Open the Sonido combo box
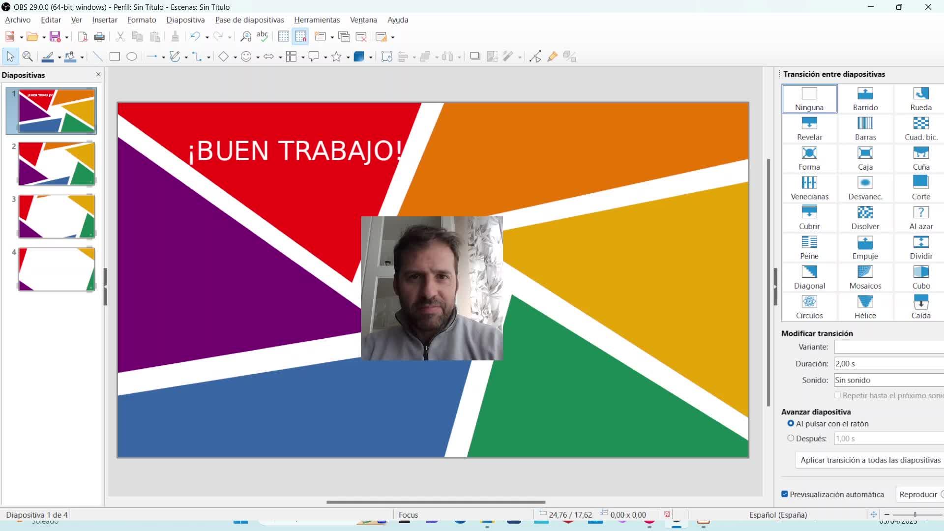The width and height of the screenshot is (944, 531). tap(888, 380)
